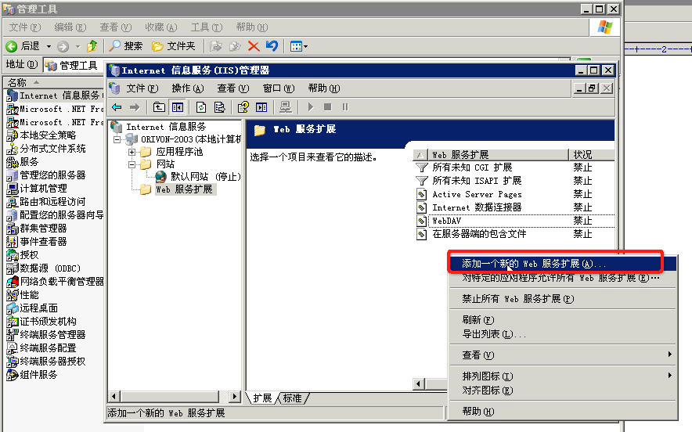Screen dimensions: 692x432
Task: Click the Undo icon in Explorer toolbar
Action: [x=272, y=46]
